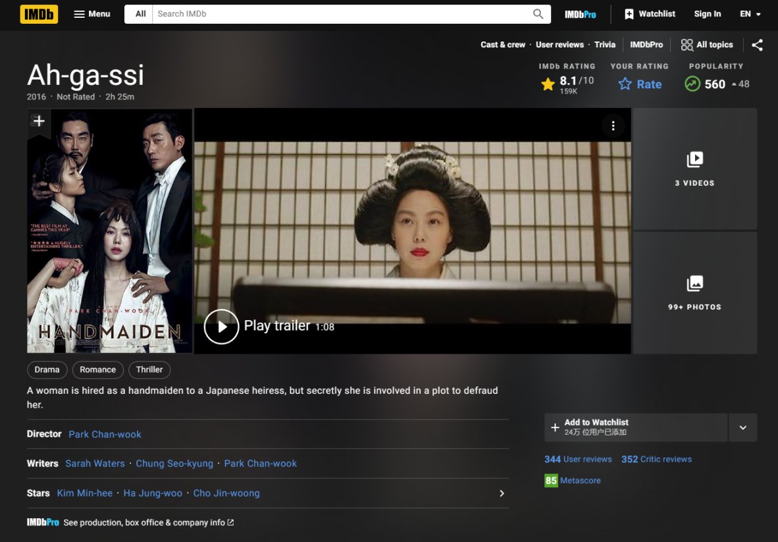Open the All search category dropdown
Screen dimensions: 778x542
coord(140,14)
